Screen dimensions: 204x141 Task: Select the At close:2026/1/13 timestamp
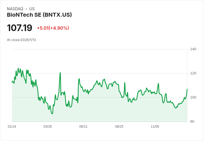point(21,40)
